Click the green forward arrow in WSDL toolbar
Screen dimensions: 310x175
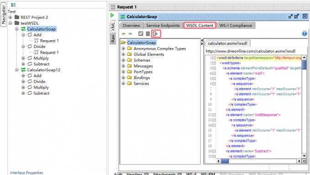[130, 34]
